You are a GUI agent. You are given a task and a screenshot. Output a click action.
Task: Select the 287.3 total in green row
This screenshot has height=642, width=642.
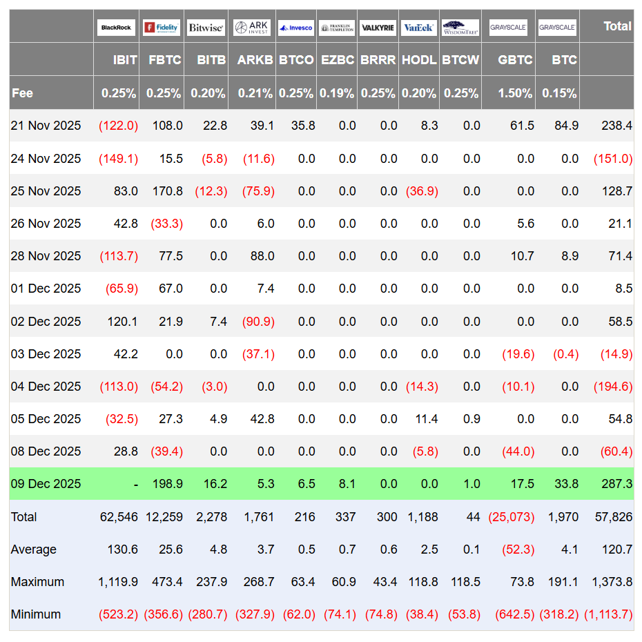click(x=616, y=484)
